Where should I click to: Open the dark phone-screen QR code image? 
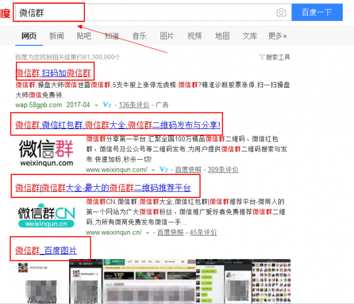(86, 282)
